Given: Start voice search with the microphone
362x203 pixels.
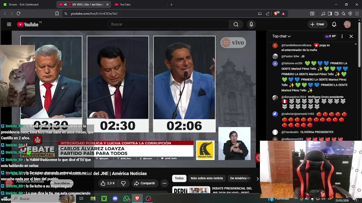Looking at the screenshot, I should point(251,24).
